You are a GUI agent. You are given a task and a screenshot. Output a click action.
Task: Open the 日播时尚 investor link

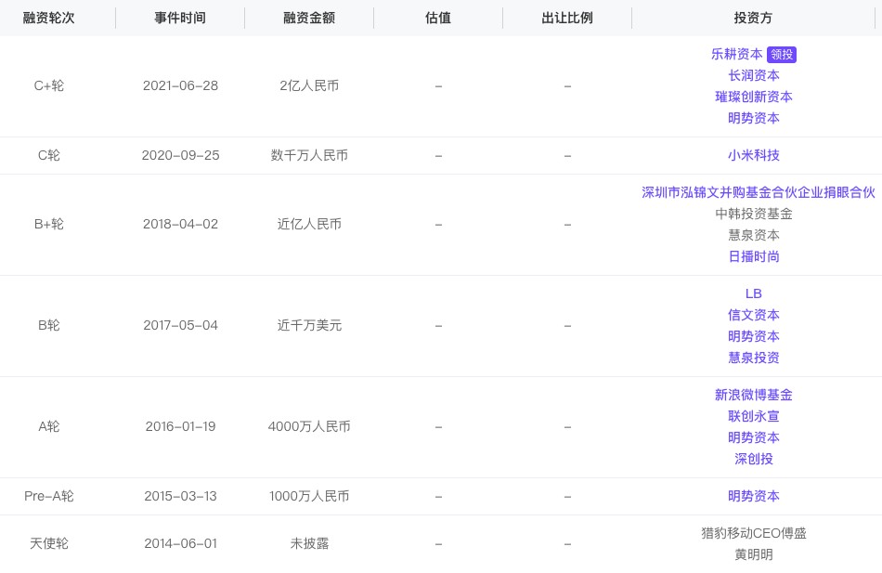tap(753, 256)
